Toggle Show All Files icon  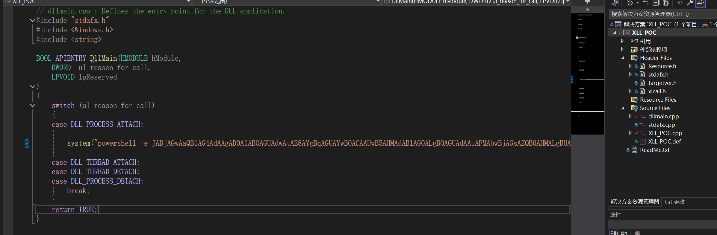pos(666,3)
